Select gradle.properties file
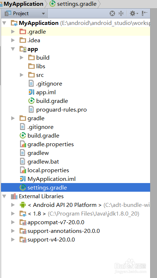This screenshot has width=157, height=278. click(51, 144)
